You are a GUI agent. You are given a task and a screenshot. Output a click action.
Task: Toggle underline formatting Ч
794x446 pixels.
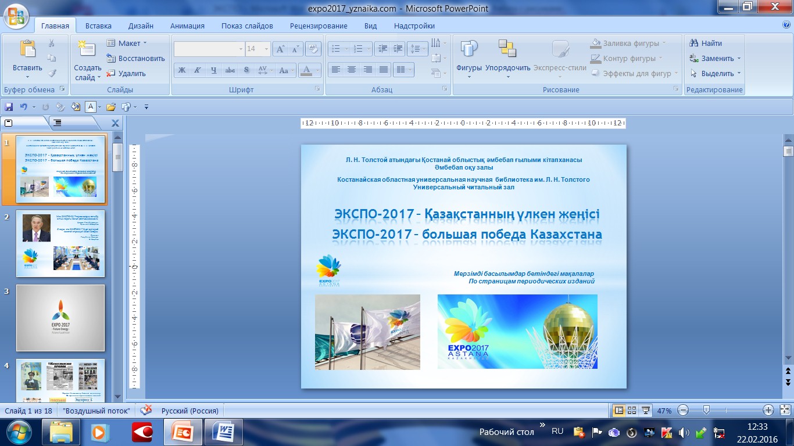(214, 70)
